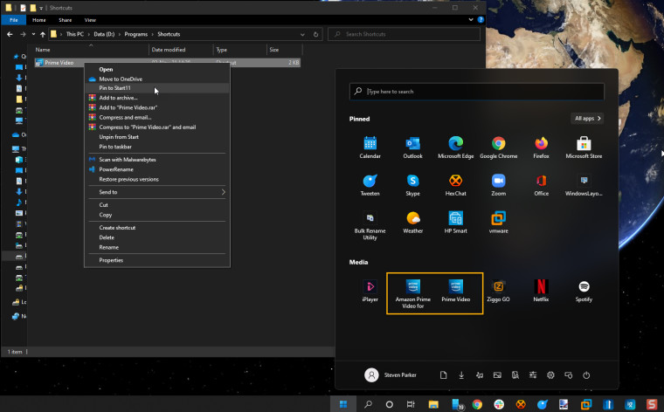
Task: Choose PowerRename from context menu
Action: coord(157,169)
